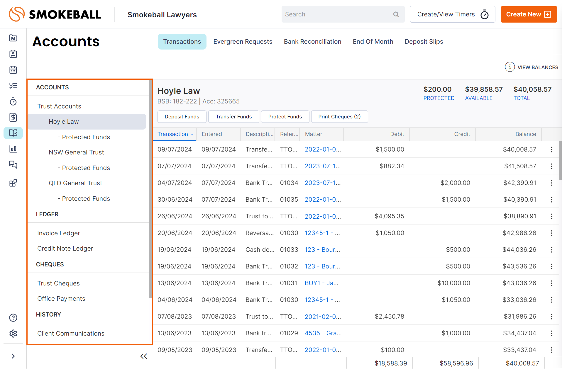Open Office Payments list
The width and height of the screenshot is (562, 369).
click(x=61, y=299)
